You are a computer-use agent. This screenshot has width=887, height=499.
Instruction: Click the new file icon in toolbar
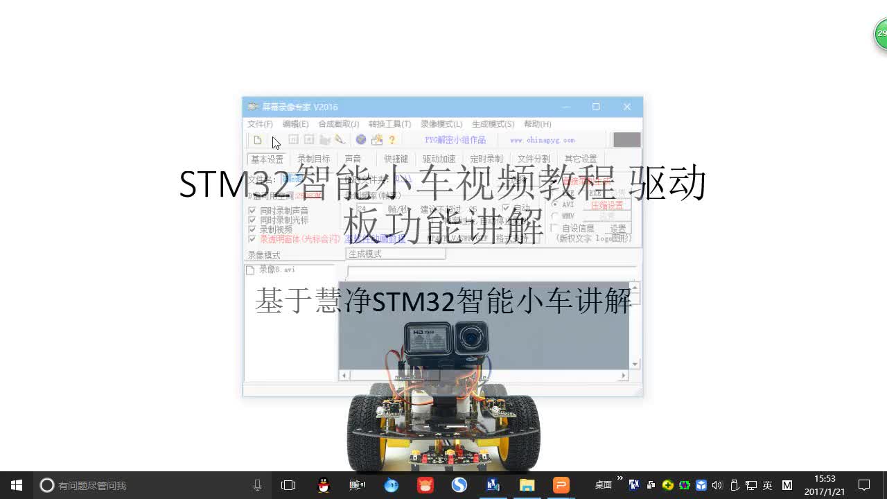click(x=258, y=140)
